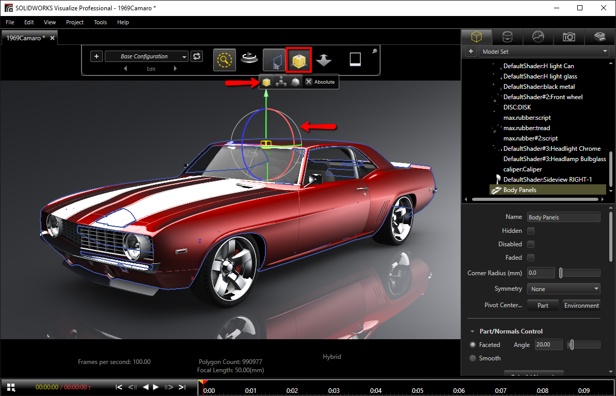Screen dimensions: 616x396
Task: Enable the Disabled checkbox
Action: [530, 244]
